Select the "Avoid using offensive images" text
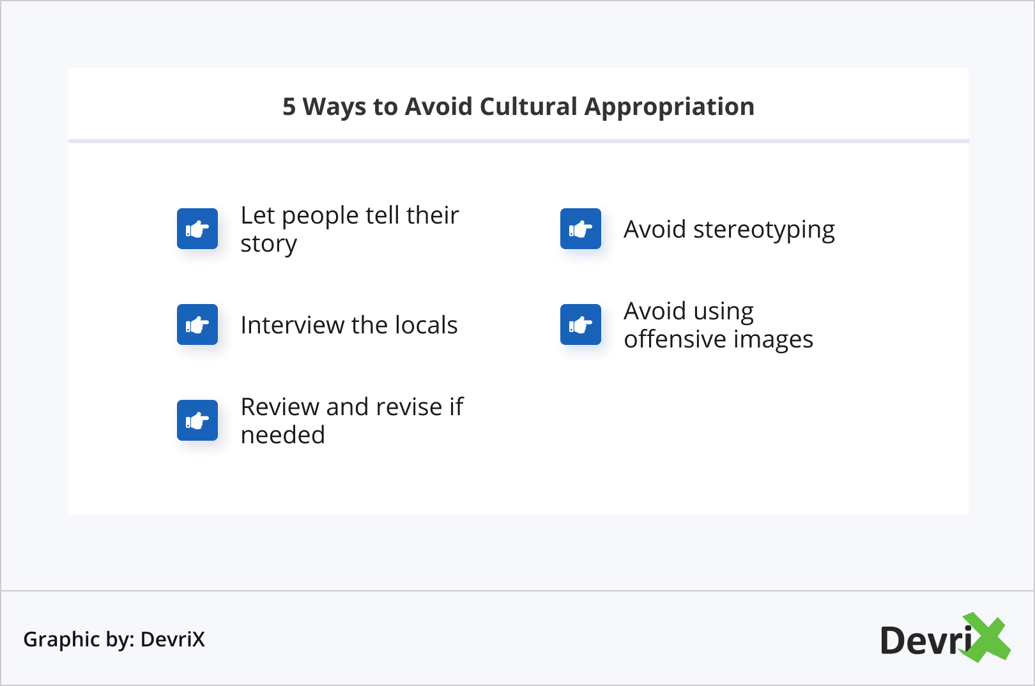This screenshot has height=686, width=1035. [x=718, y=325]
